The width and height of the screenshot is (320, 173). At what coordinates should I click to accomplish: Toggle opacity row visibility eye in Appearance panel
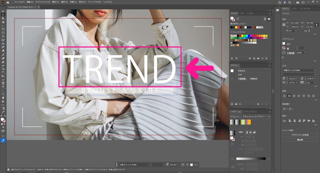pyautogui.click(x=232, y=79)
